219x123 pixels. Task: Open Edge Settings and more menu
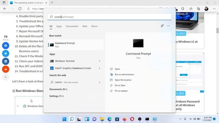click(x=214, y=9)
